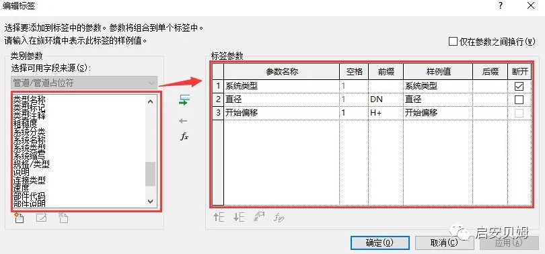The width and height of the screenshot is (545, 254).
Task: Select 规格/类型 in the field list
Action: (x=31, y=164)
